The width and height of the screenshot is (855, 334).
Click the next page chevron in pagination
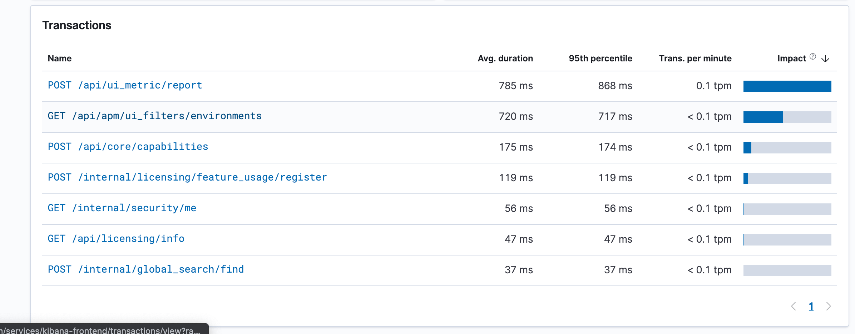click(829, 306)
